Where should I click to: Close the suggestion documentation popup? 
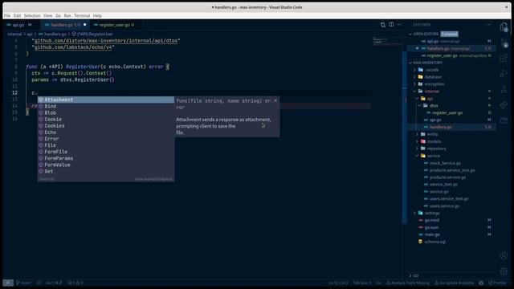click(275, 100)
